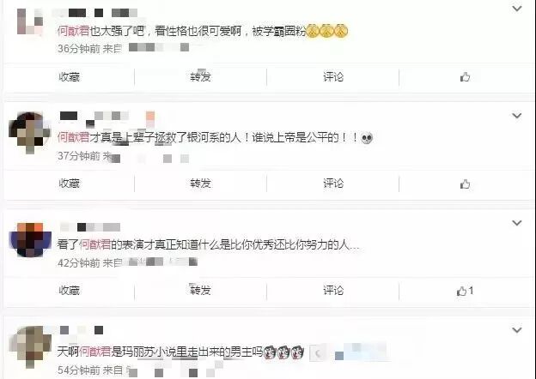Open the avatar of the 37分钟前 poster

(x=29, y=133)
